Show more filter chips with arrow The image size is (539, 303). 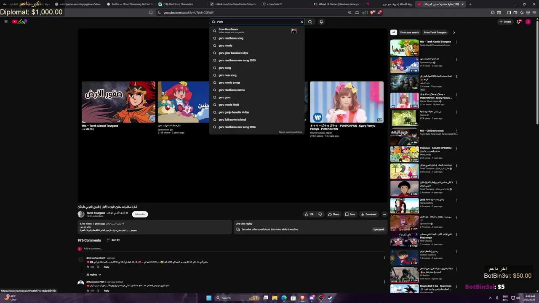pos(454,32)
